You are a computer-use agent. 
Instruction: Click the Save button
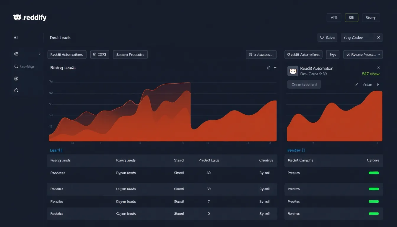point(327,38)
